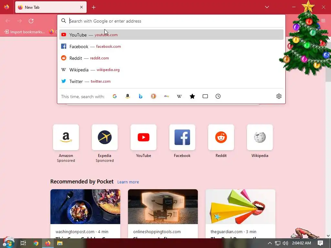This screenshot has height=248, width=331.
Task: Select Google search engine icon
Action: tap(115, 96)
